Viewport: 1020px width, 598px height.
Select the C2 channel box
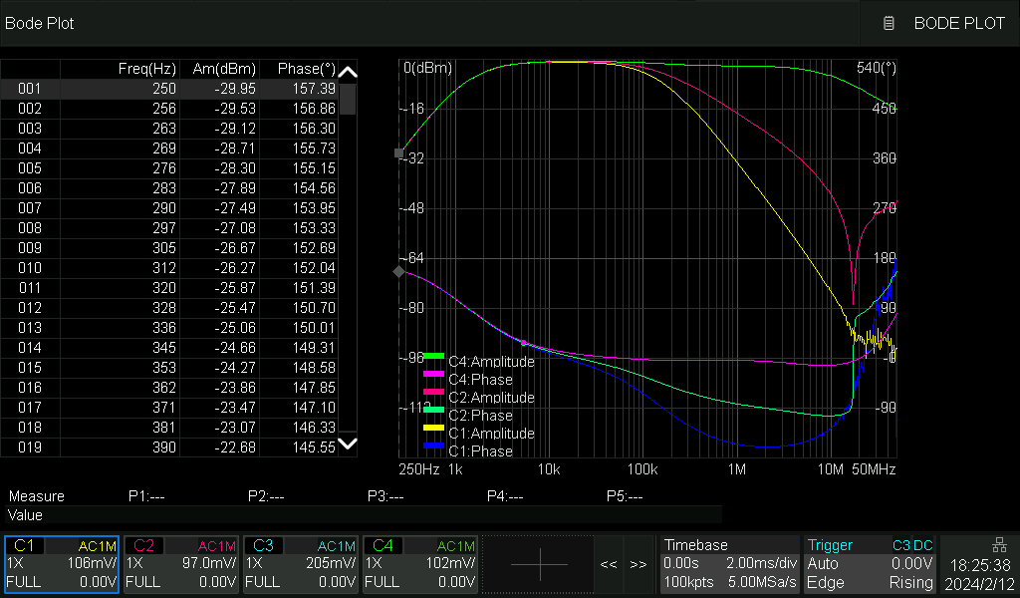(181, 564)
